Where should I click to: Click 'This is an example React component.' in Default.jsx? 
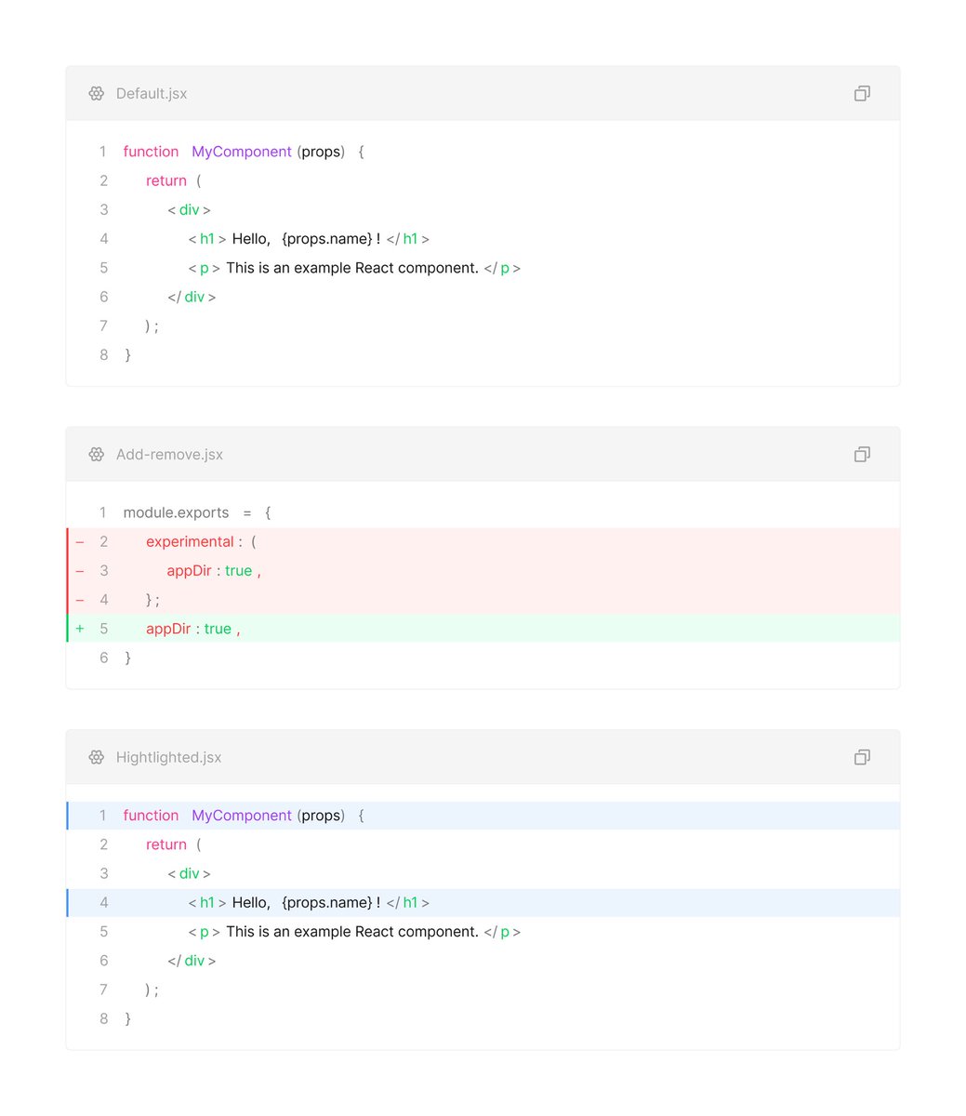coord(352,268)
